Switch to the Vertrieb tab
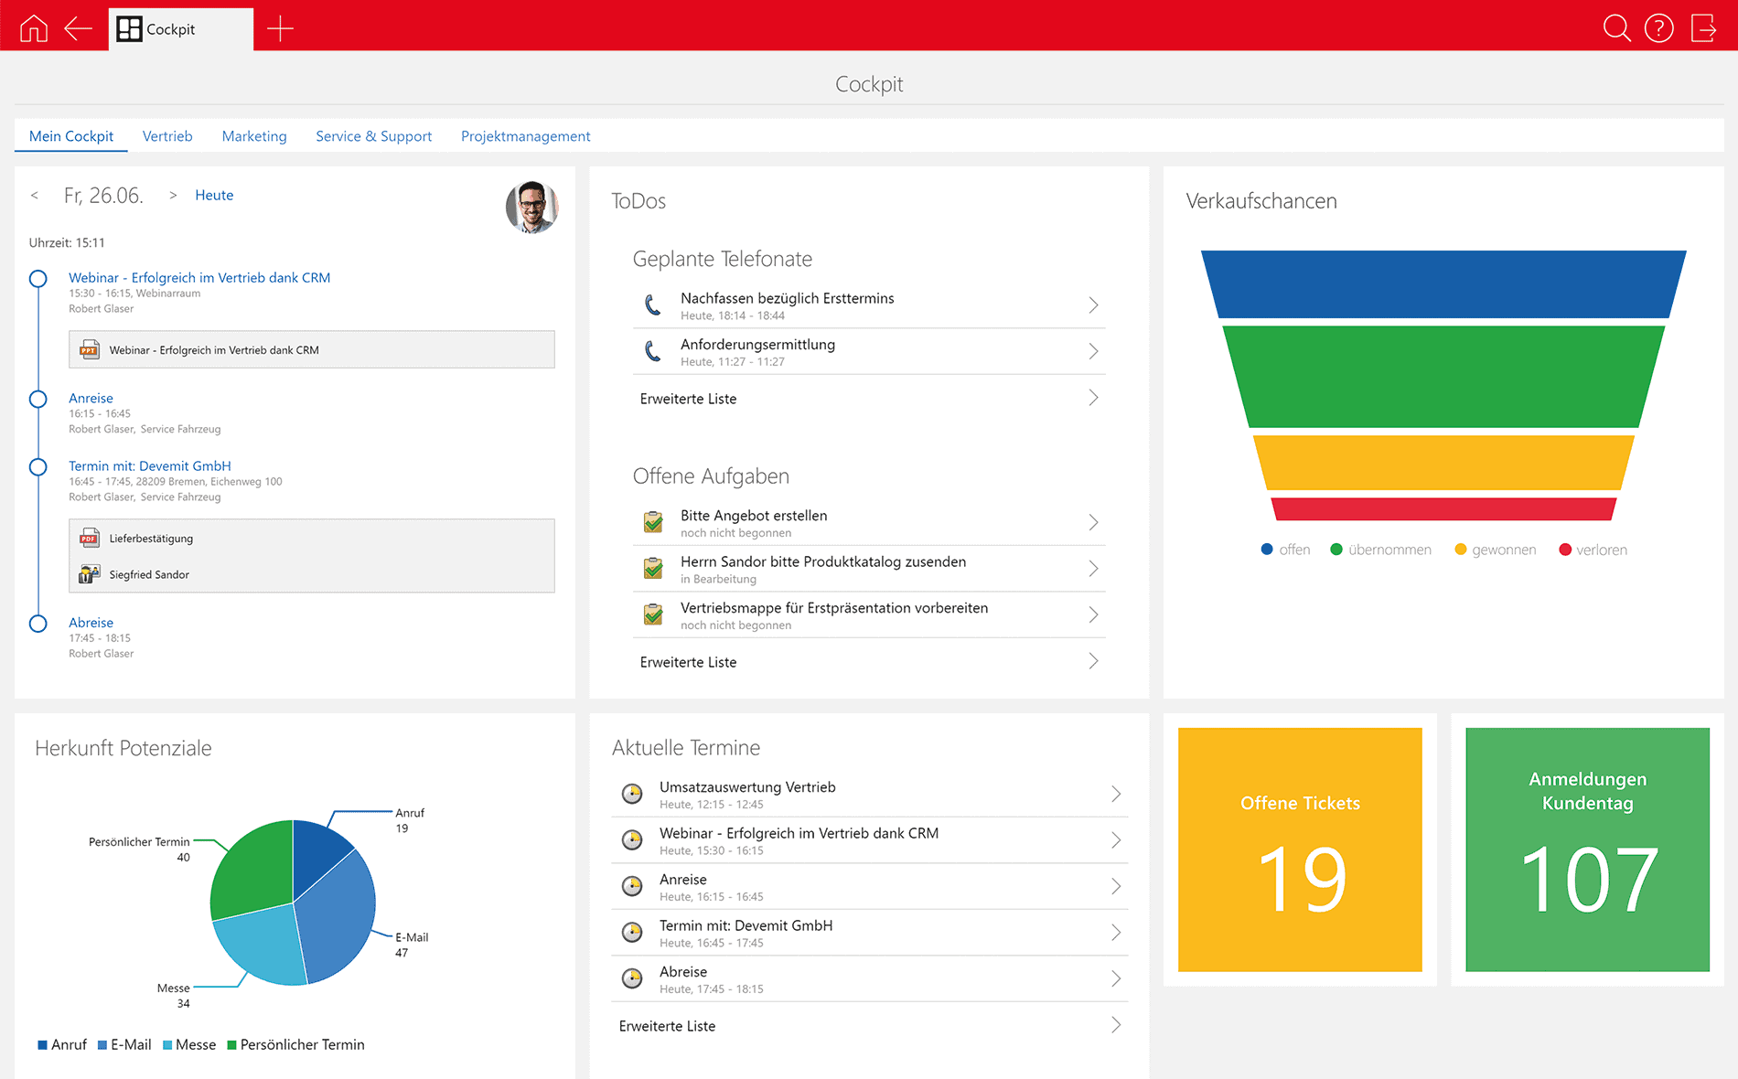 (x=167, y=135)
